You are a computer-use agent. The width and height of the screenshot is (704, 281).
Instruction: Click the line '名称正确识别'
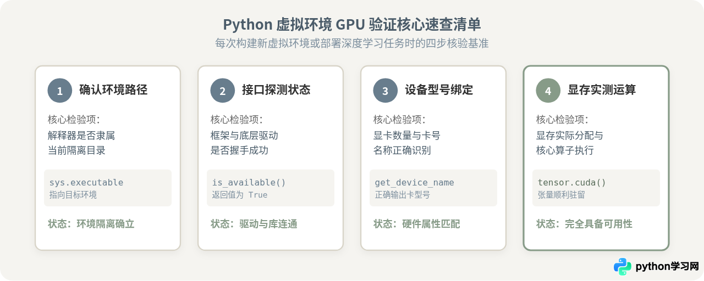point(402,150)
